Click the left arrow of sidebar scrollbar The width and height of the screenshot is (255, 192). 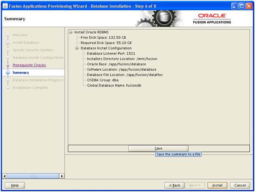4,176
